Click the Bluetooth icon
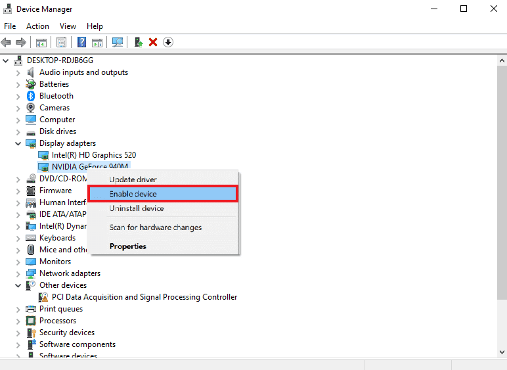Image resolution: width=507 pixels, height=370 pixels. [x=31, y=96]
